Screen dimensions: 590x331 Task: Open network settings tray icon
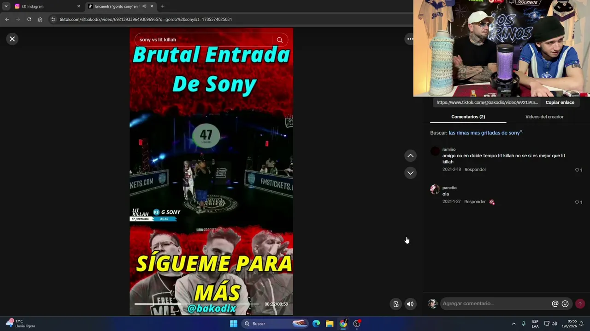pyautogui.click(x=547, y=324)
